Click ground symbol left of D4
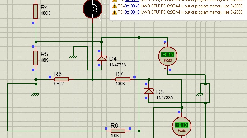This screenshot has height=138, width=247. [73, 57]
